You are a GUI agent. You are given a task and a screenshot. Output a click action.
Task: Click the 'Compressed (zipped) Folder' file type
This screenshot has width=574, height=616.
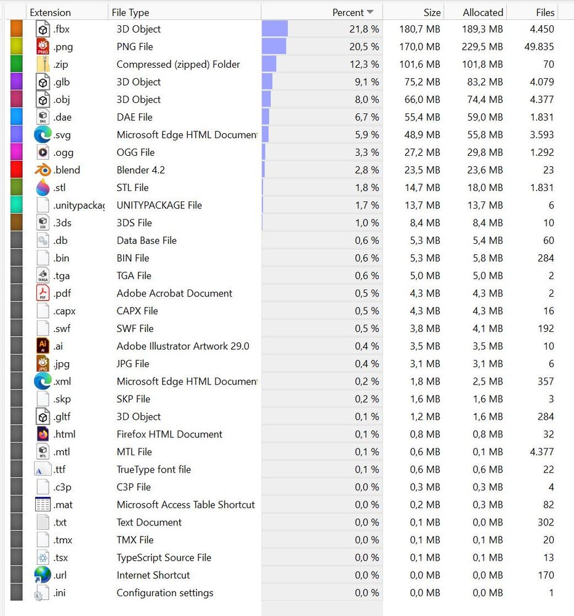pyautogui.click(x=178, y=64)
